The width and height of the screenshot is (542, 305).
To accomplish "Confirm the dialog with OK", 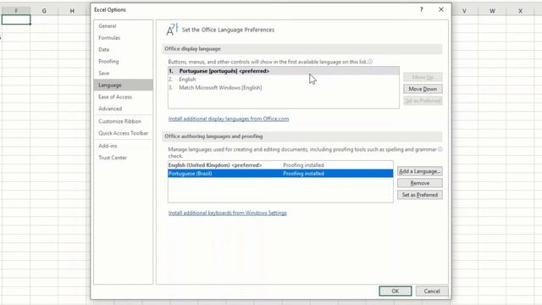I will [x=395, y=291].
